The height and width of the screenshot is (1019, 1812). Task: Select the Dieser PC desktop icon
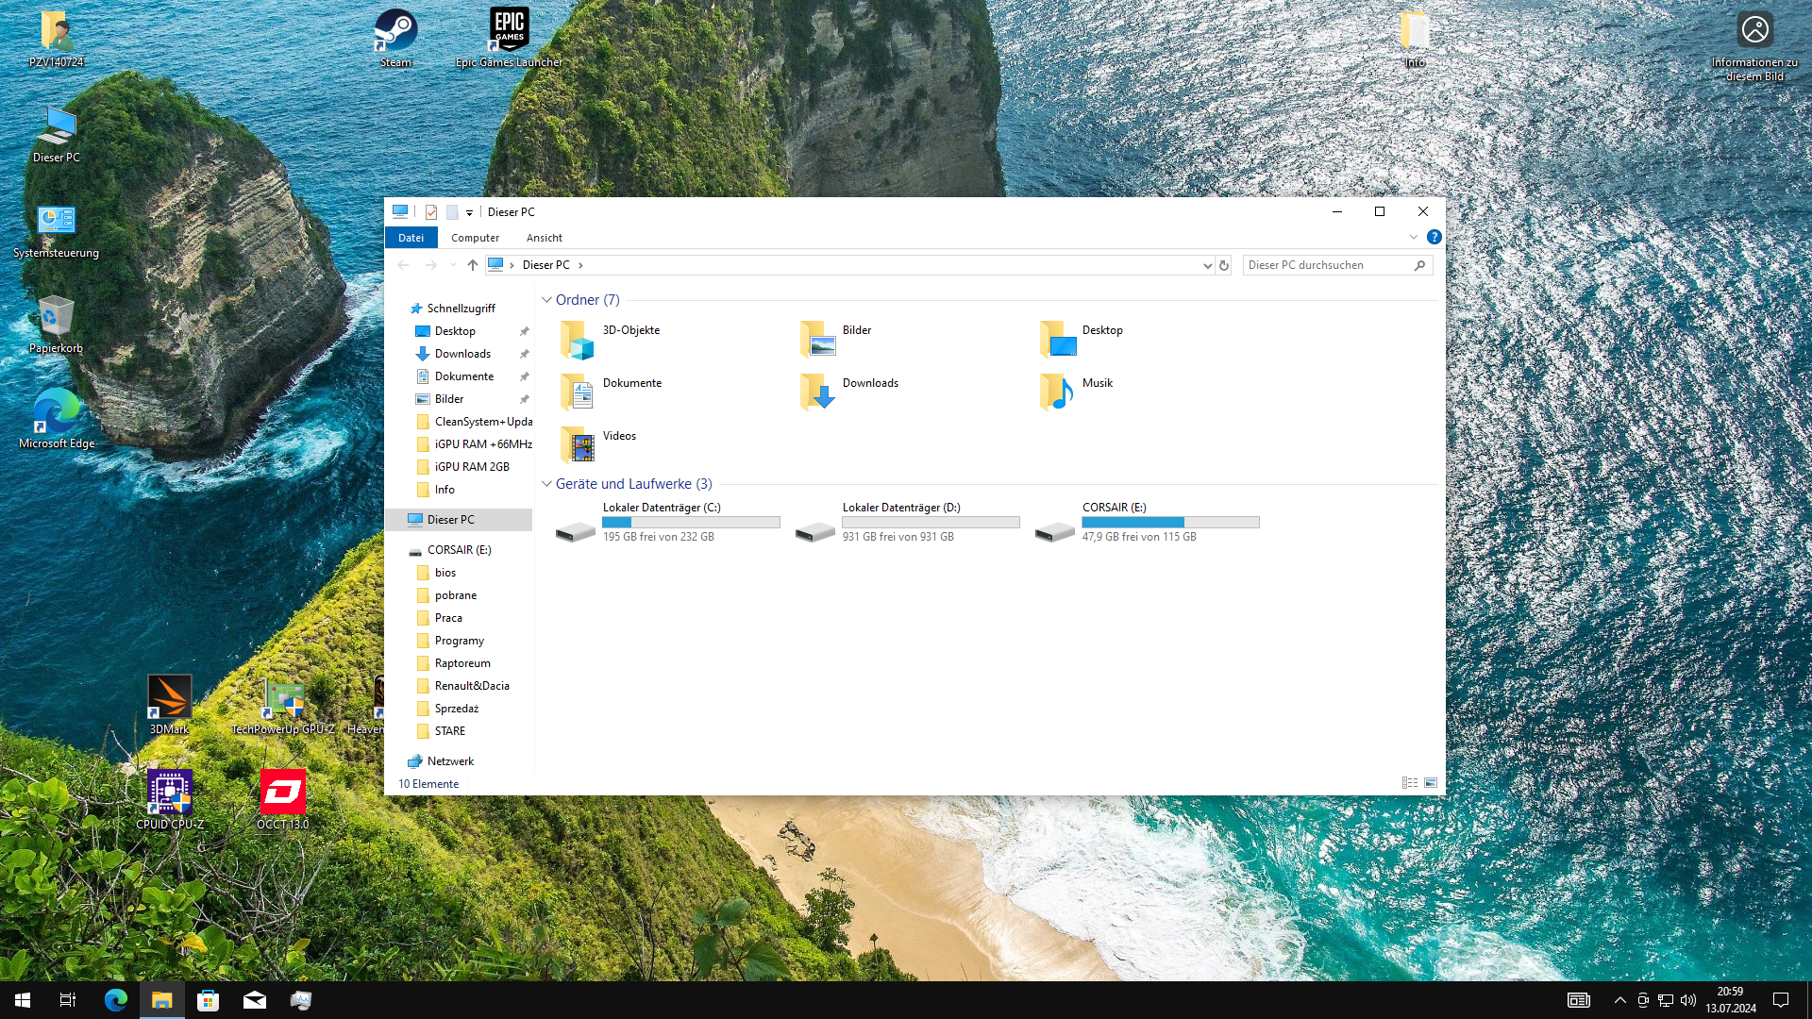(x=57, y=134)
